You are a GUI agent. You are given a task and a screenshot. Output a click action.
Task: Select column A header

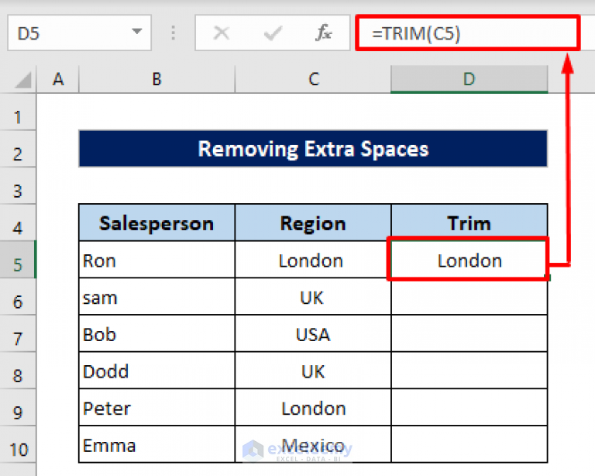point(57,79)
